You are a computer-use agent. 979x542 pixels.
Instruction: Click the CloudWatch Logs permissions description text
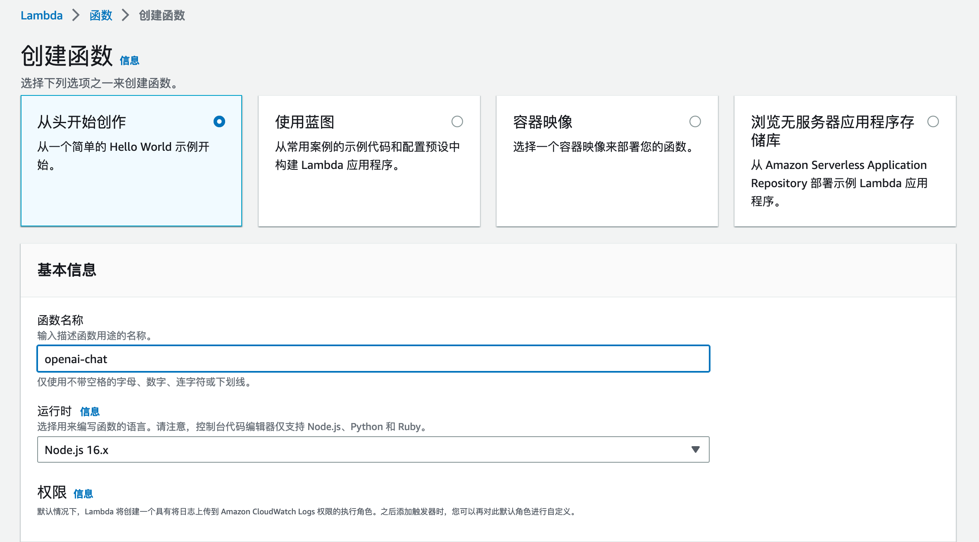tap(307, 511)
